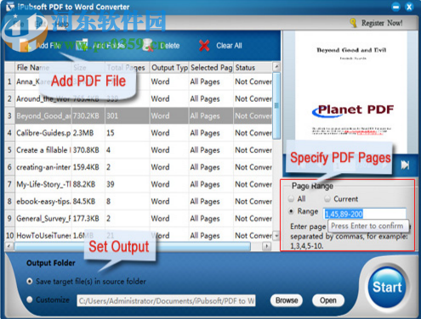Click the Selected Pages column header
This screenshot has width=421, height=319.
[212, 68]
